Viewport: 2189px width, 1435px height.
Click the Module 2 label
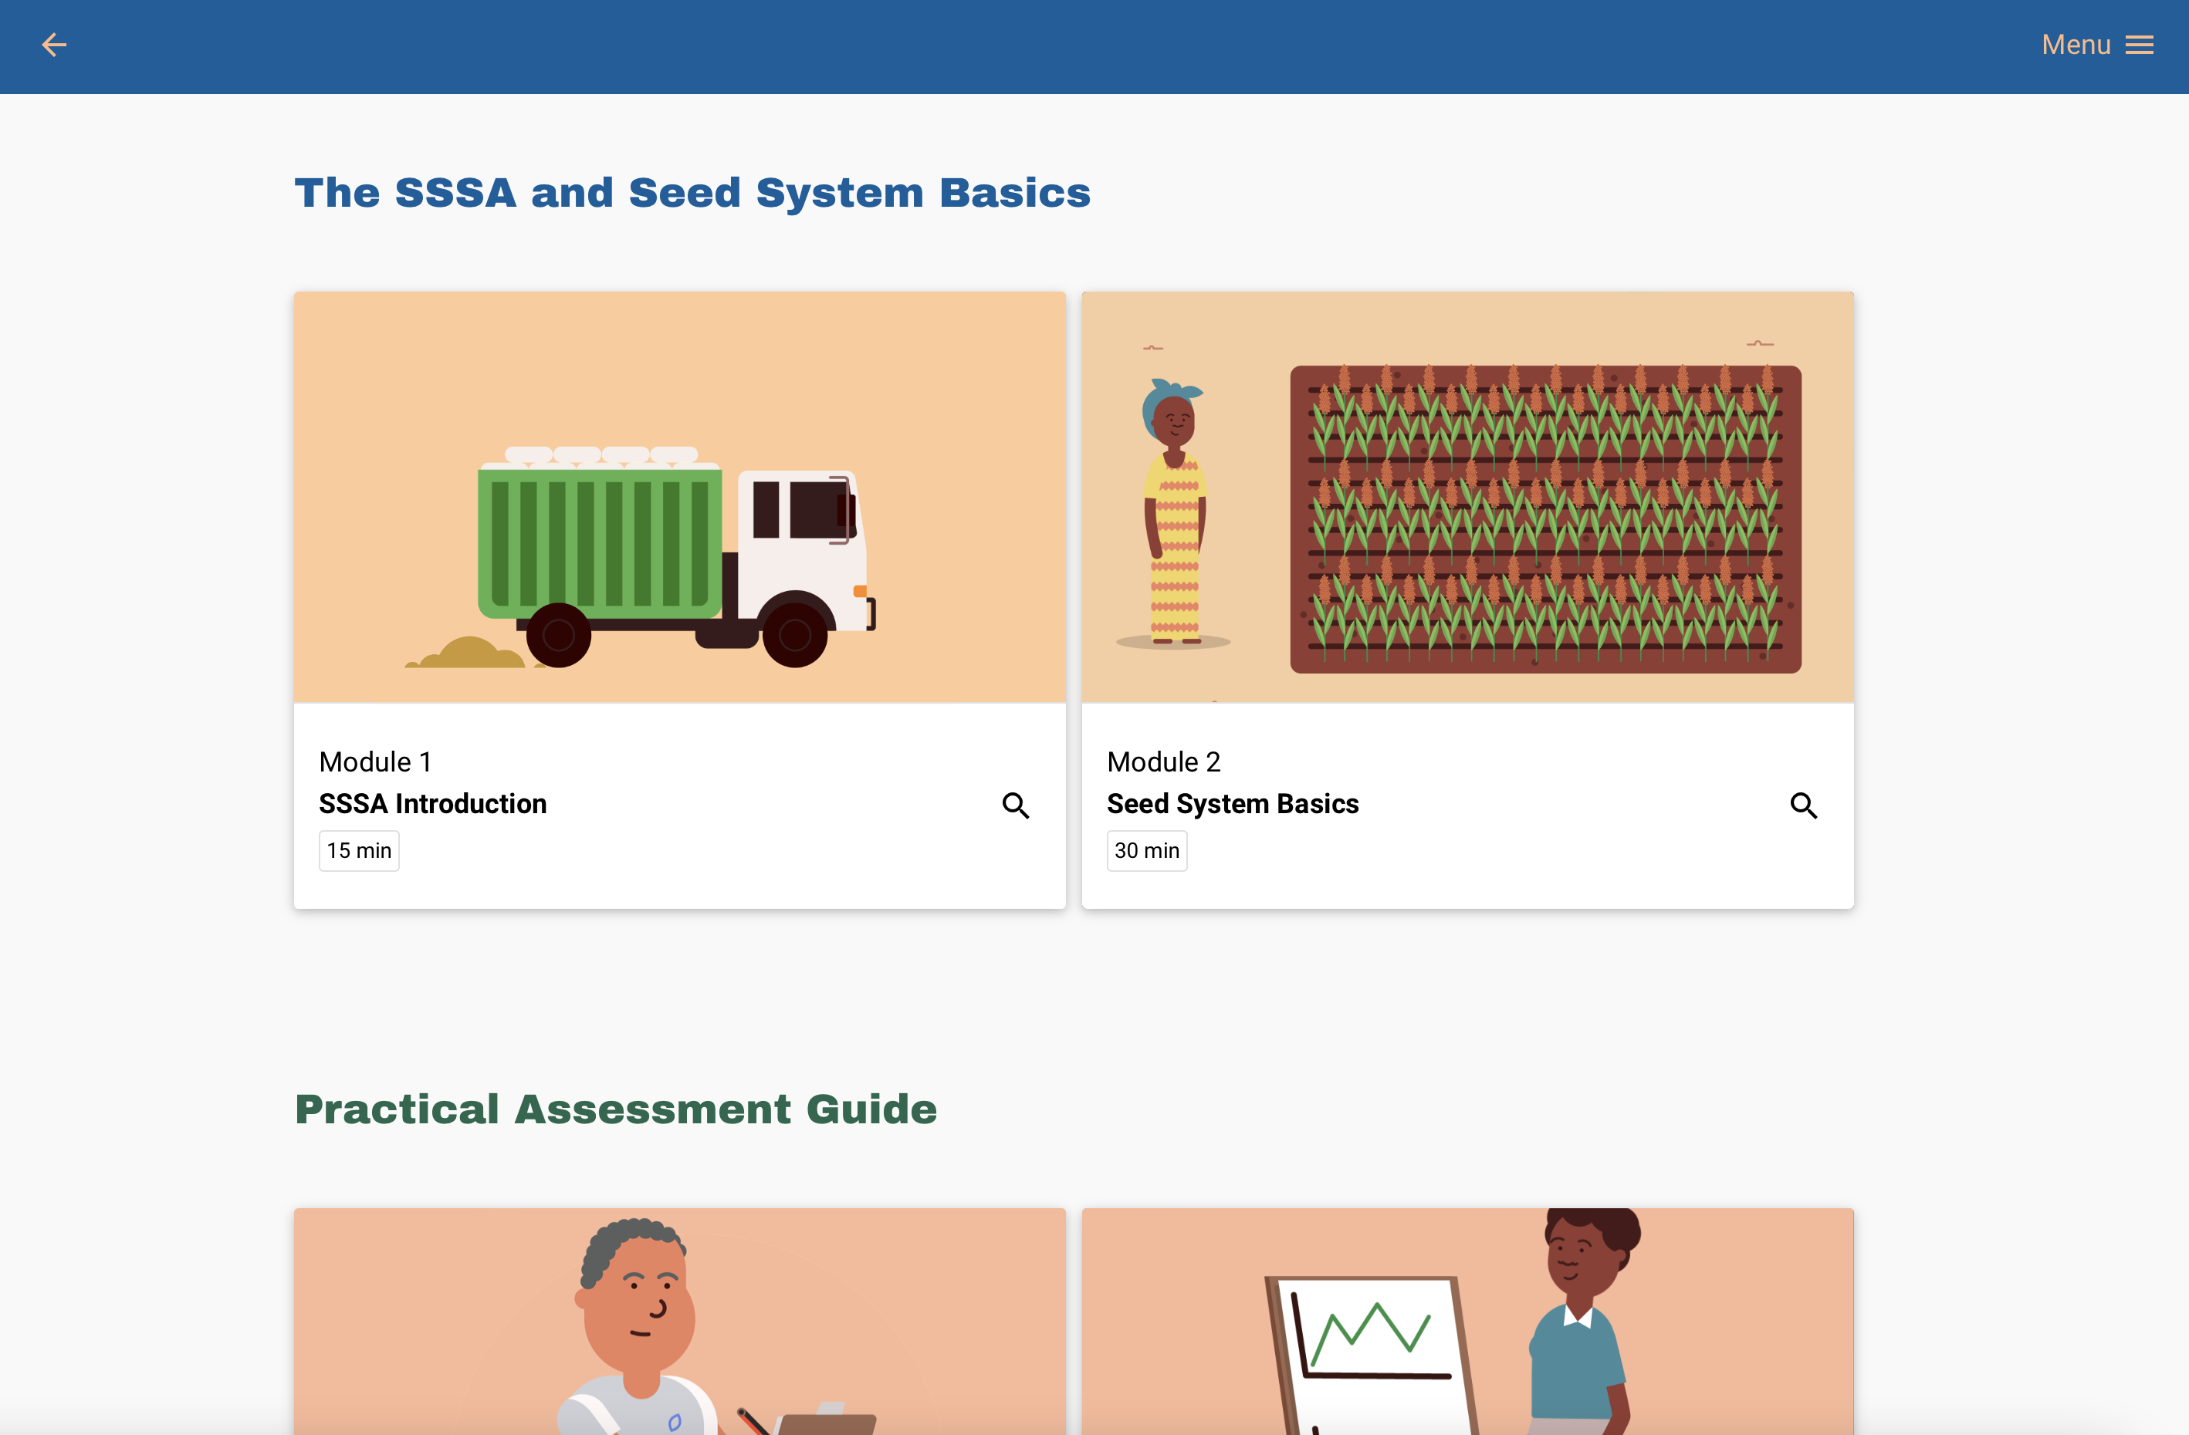click(x=1163, y=762)
